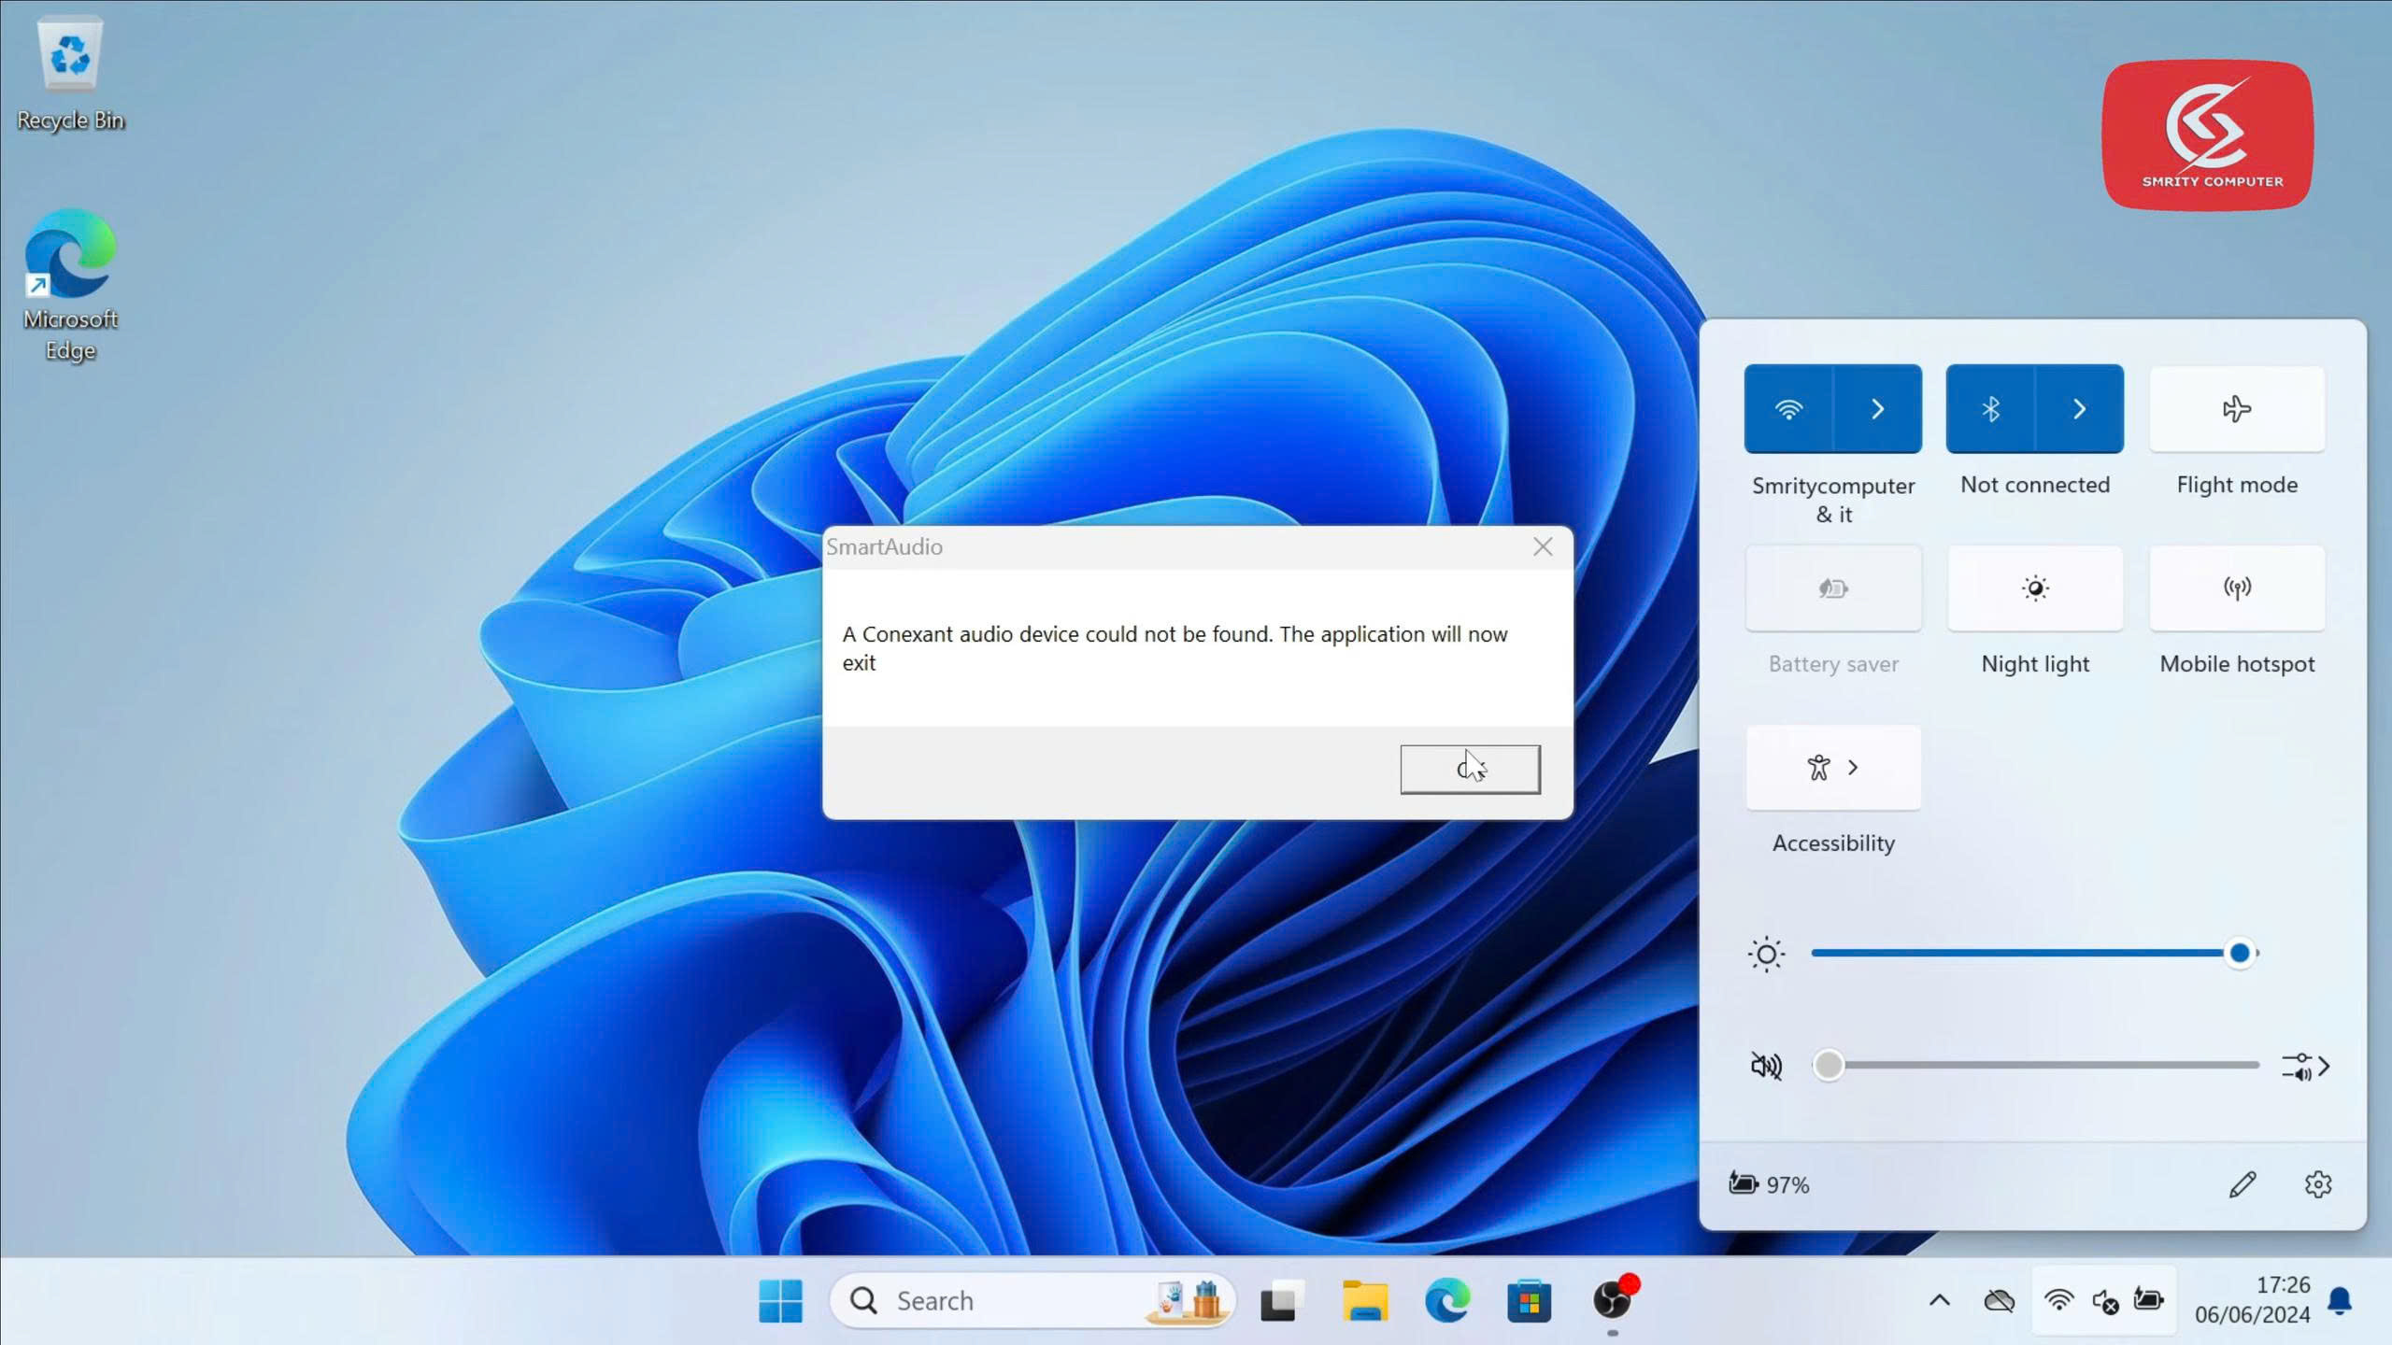Edit quick settings with pencil icon
Viewport: 2392px width, 1345px height.
2242,1184
